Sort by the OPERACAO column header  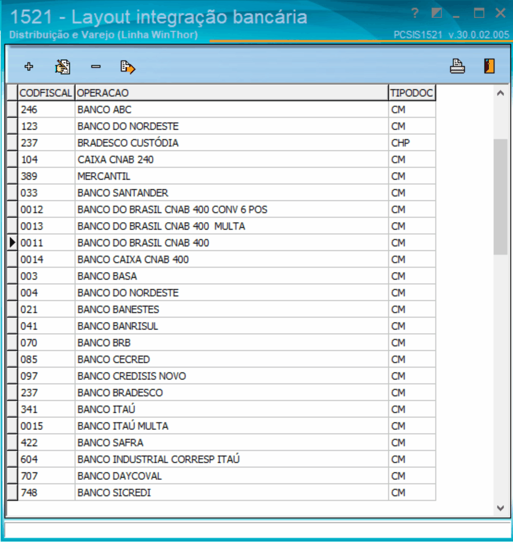click(232, 93)
